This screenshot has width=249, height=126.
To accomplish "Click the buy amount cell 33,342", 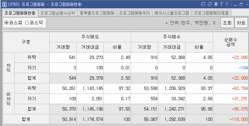I will (x=172, y=99).
